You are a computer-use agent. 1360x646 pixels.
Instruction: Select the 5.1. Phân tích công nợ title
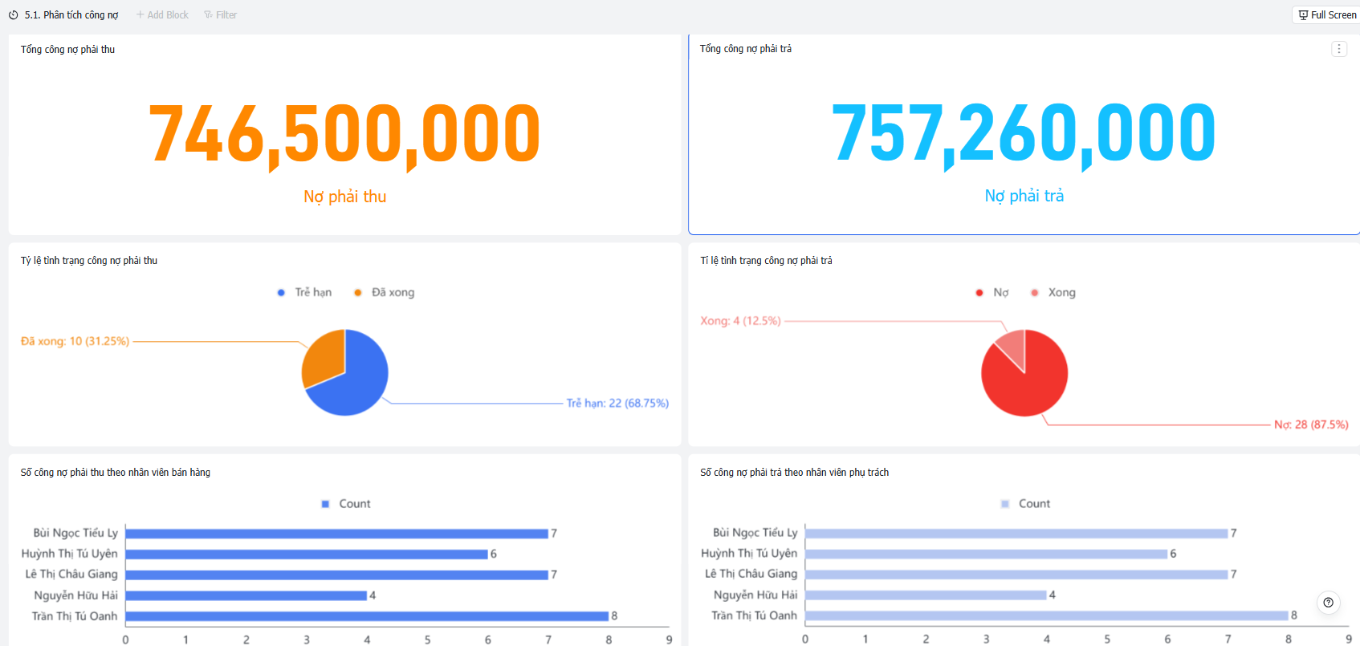point(71,15)
